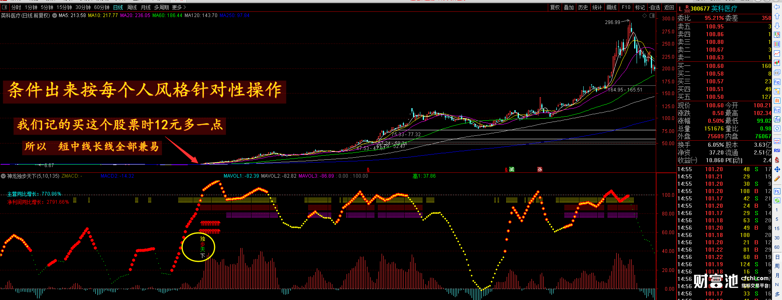782x300 pixels.
Task: Click the 统计 statistics button
Action: point(597,7)
